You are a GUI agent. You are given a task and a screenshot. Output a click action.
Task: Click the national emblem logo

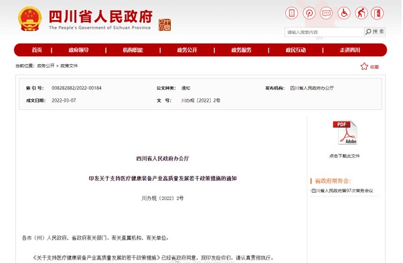pyautogui.click(x=30, y=19)
